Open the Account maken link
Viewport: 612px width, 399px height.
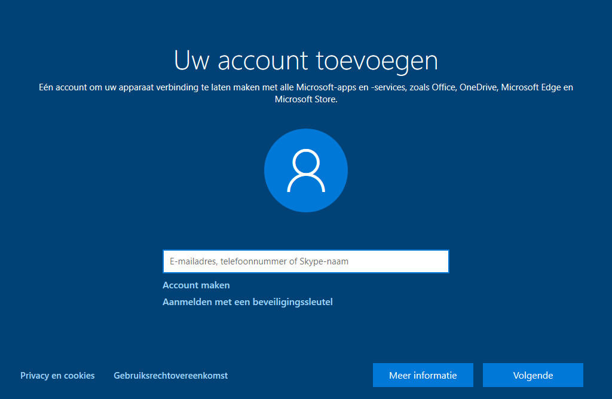pos(196,285)
